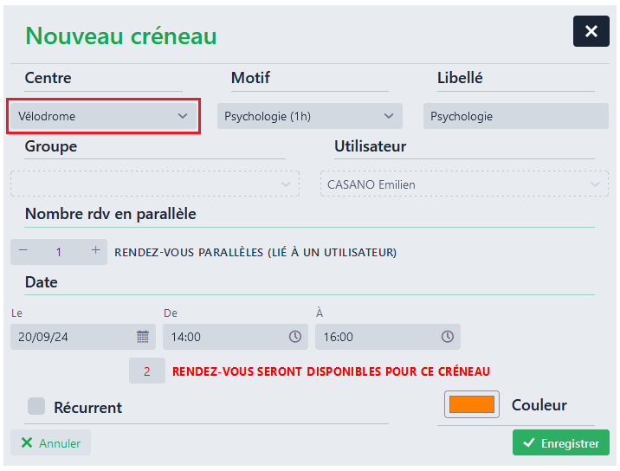Click the parallel appointments number field

59,252
